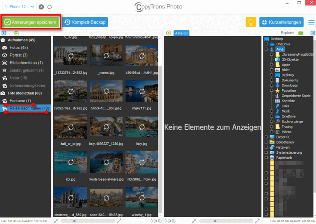Open the Porträt (3) album
This screenshot has height=224, width=316.
(x=19, y=55)
